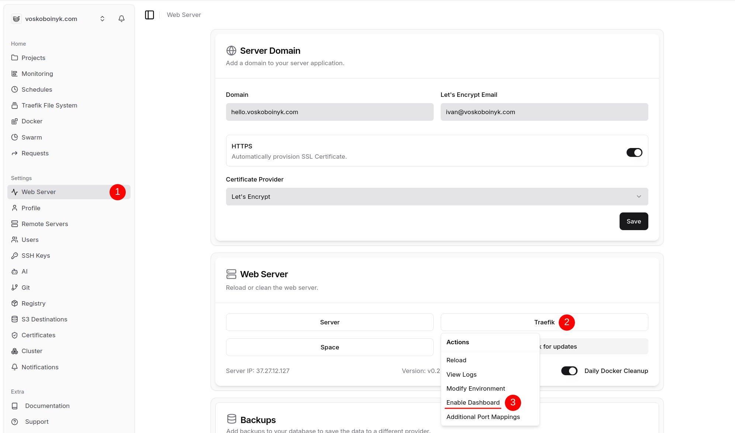Open S3 Destinations settings
Screen dimensions: 735x433
69,319
